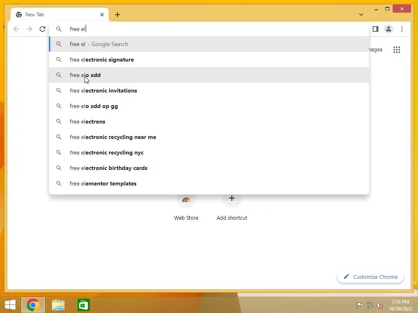Click the network icon in tray
The image size is (418, 313).
pyautogui.click(x=370, y=305)
